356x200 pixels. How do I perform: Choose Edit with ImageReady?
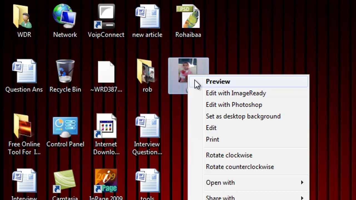(x=248, y=93)
